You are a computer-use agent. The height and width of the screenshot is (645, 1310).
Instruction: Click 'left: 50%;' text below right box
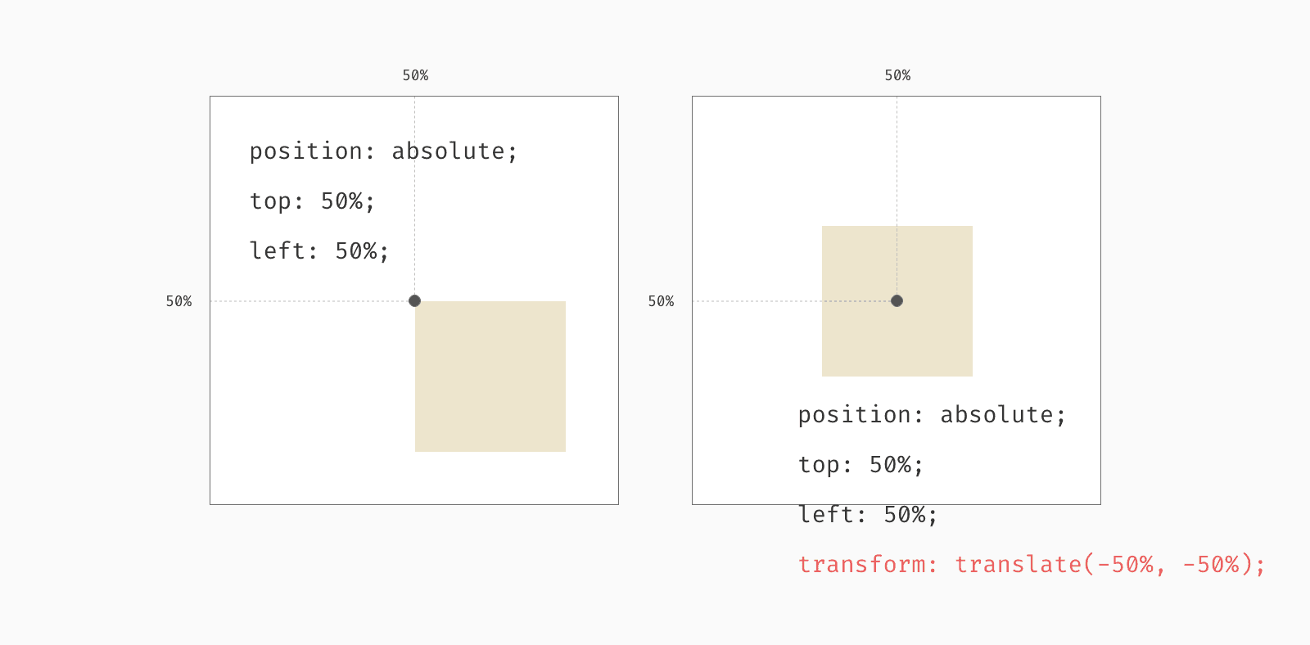(868, 514)
